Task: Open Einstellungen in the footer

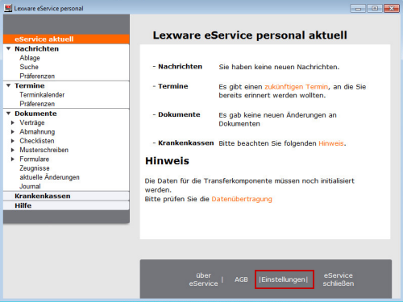Action: [284, 279]
